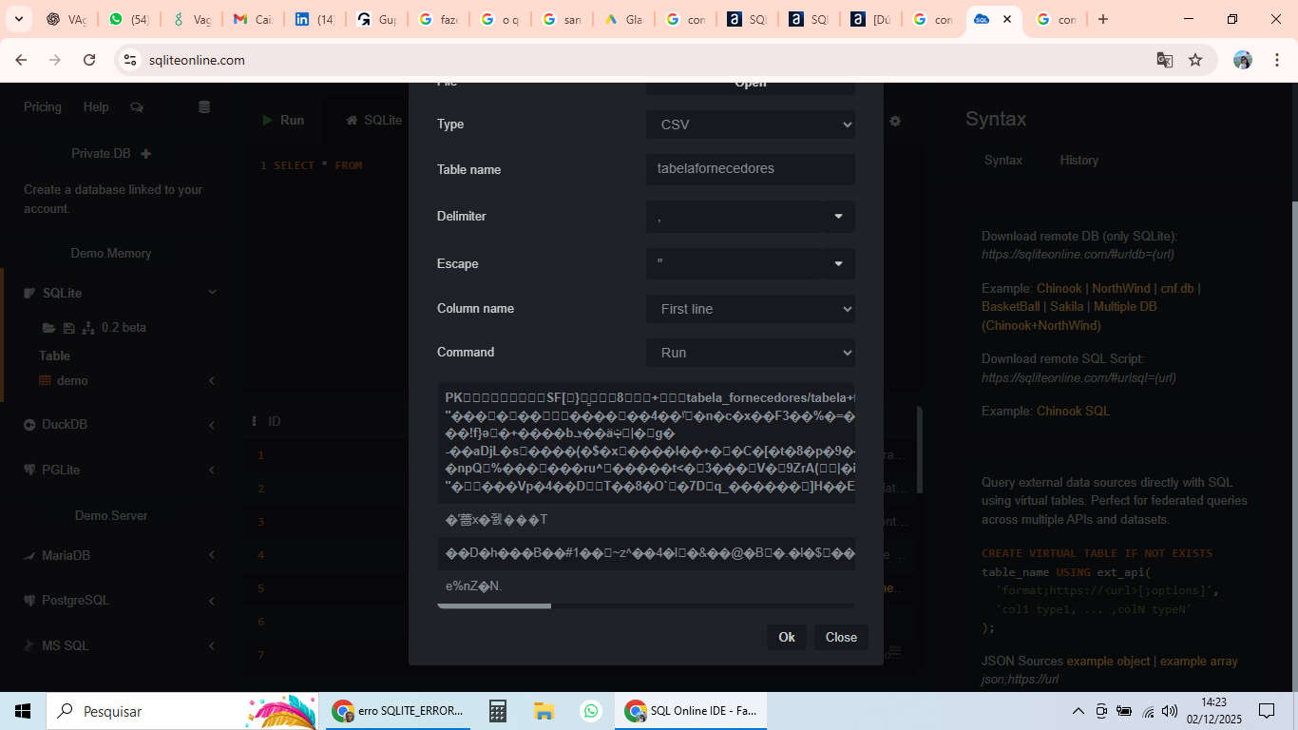
Task: Open the Chinook SQL script link
Action: (x=1073, y=412)
